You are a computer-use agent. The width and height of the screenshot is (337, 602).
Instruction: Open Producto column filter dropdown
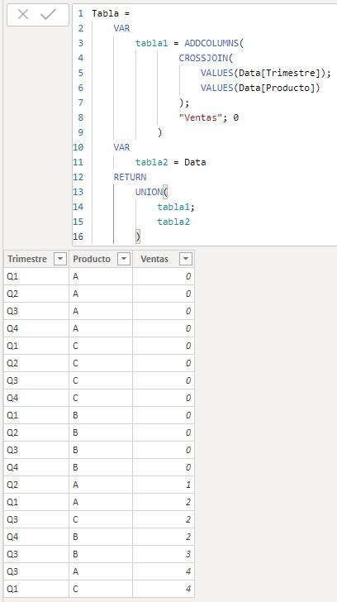(123, 259)
